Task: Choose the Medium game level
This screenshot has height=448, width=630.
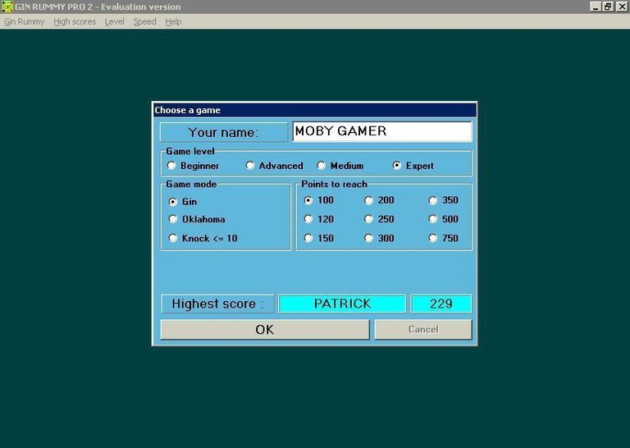Action: 322,166
